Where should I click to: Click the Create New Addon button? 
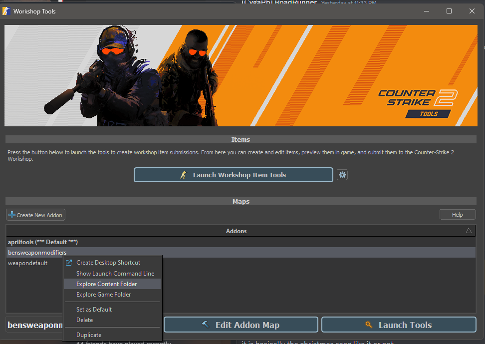[35, 215]
